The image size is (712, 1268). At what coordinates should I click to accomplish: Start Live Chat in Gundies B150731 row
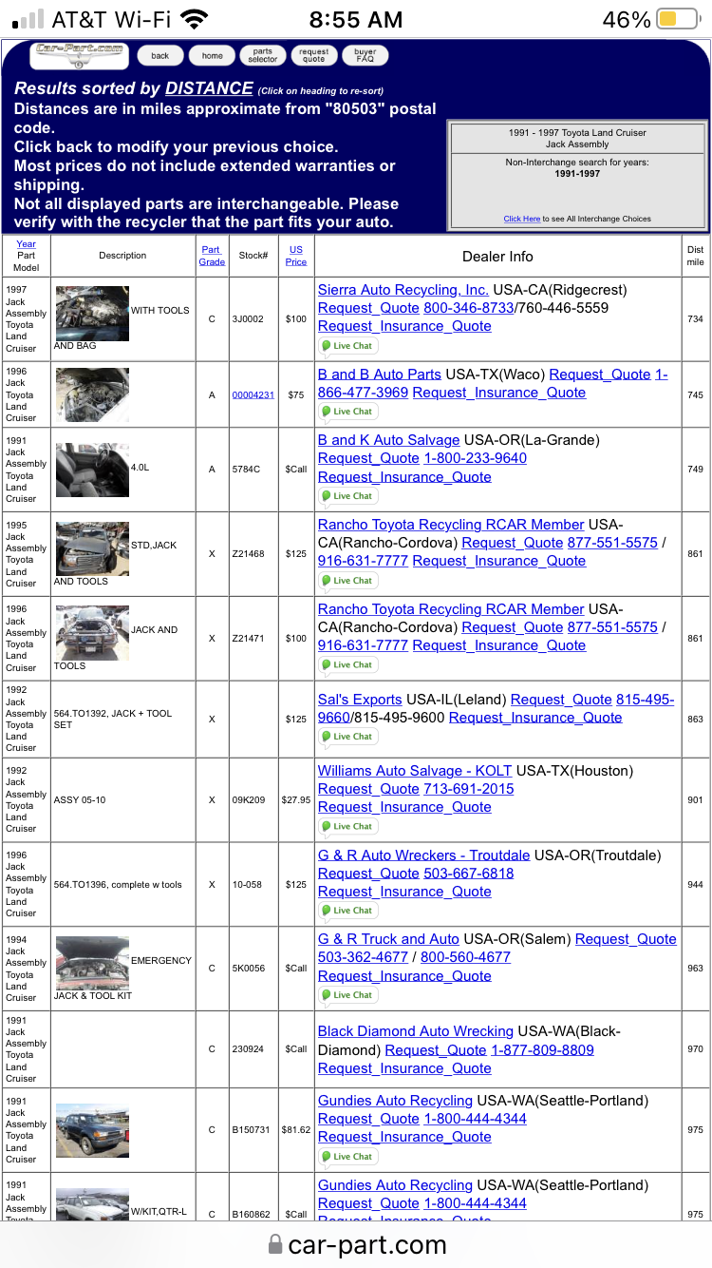pyautogui.click(x=347, y=1157)
